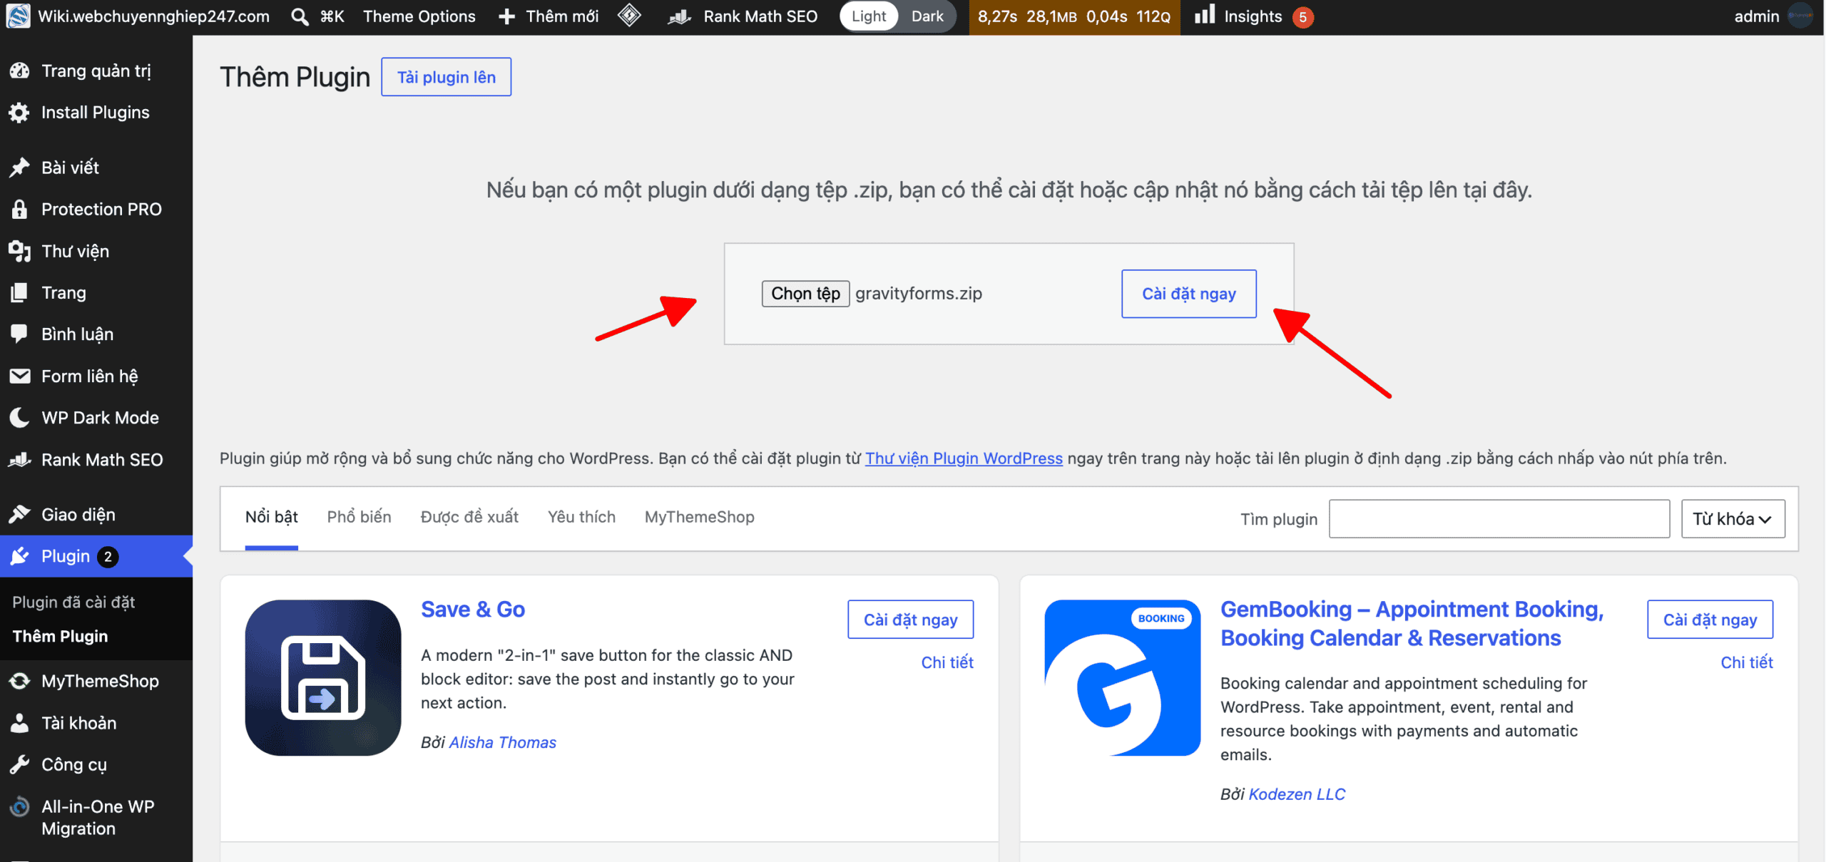
Task: Open the Được đề xuất tab
Action: (469, 517)
